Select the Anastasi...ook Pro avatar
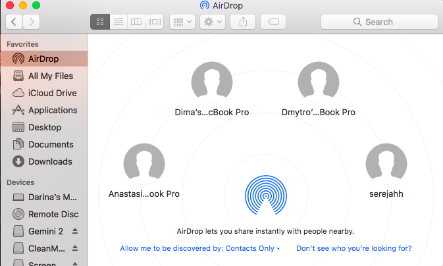Screen dimensions: 443x266 point(144,164)
